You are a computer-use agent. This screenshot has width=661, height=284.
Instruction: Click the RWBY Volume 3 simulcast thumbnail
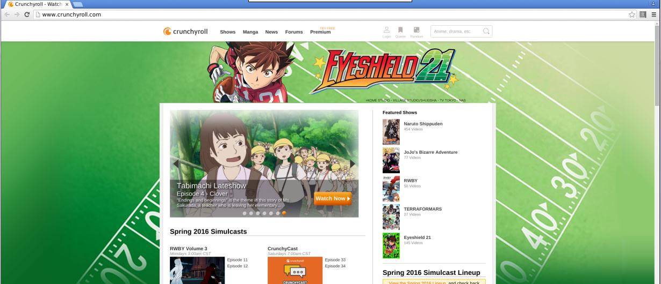[197, 270]
